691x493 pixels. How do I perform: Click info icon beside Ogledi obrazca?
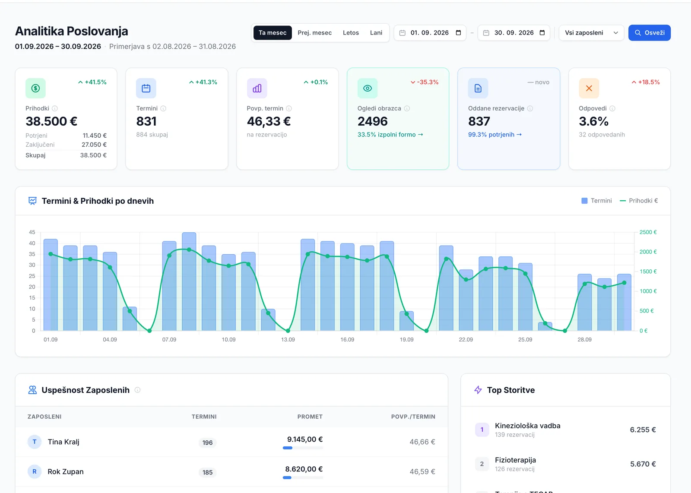click(x=407, y=108)
